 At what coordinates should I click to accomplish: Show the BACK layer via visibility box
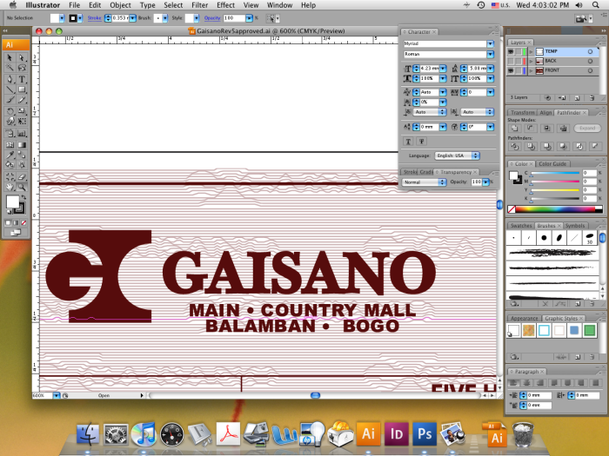pyautogui.click(x=512, y=62)
